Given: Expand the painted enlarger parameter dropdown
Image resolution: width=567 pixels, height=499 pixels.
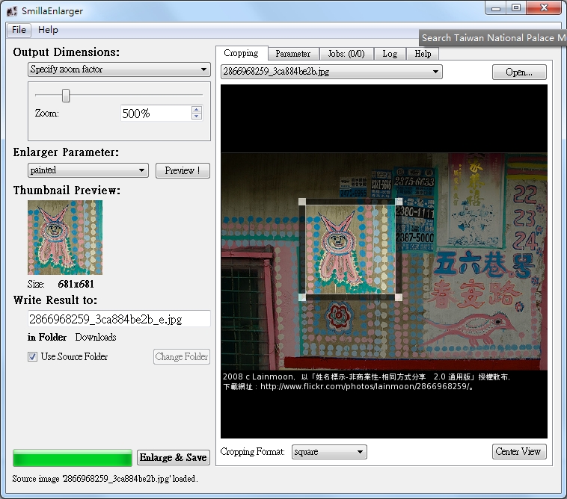Looking at the screenshot, I should pyautogui.click(x=88, y=170).
